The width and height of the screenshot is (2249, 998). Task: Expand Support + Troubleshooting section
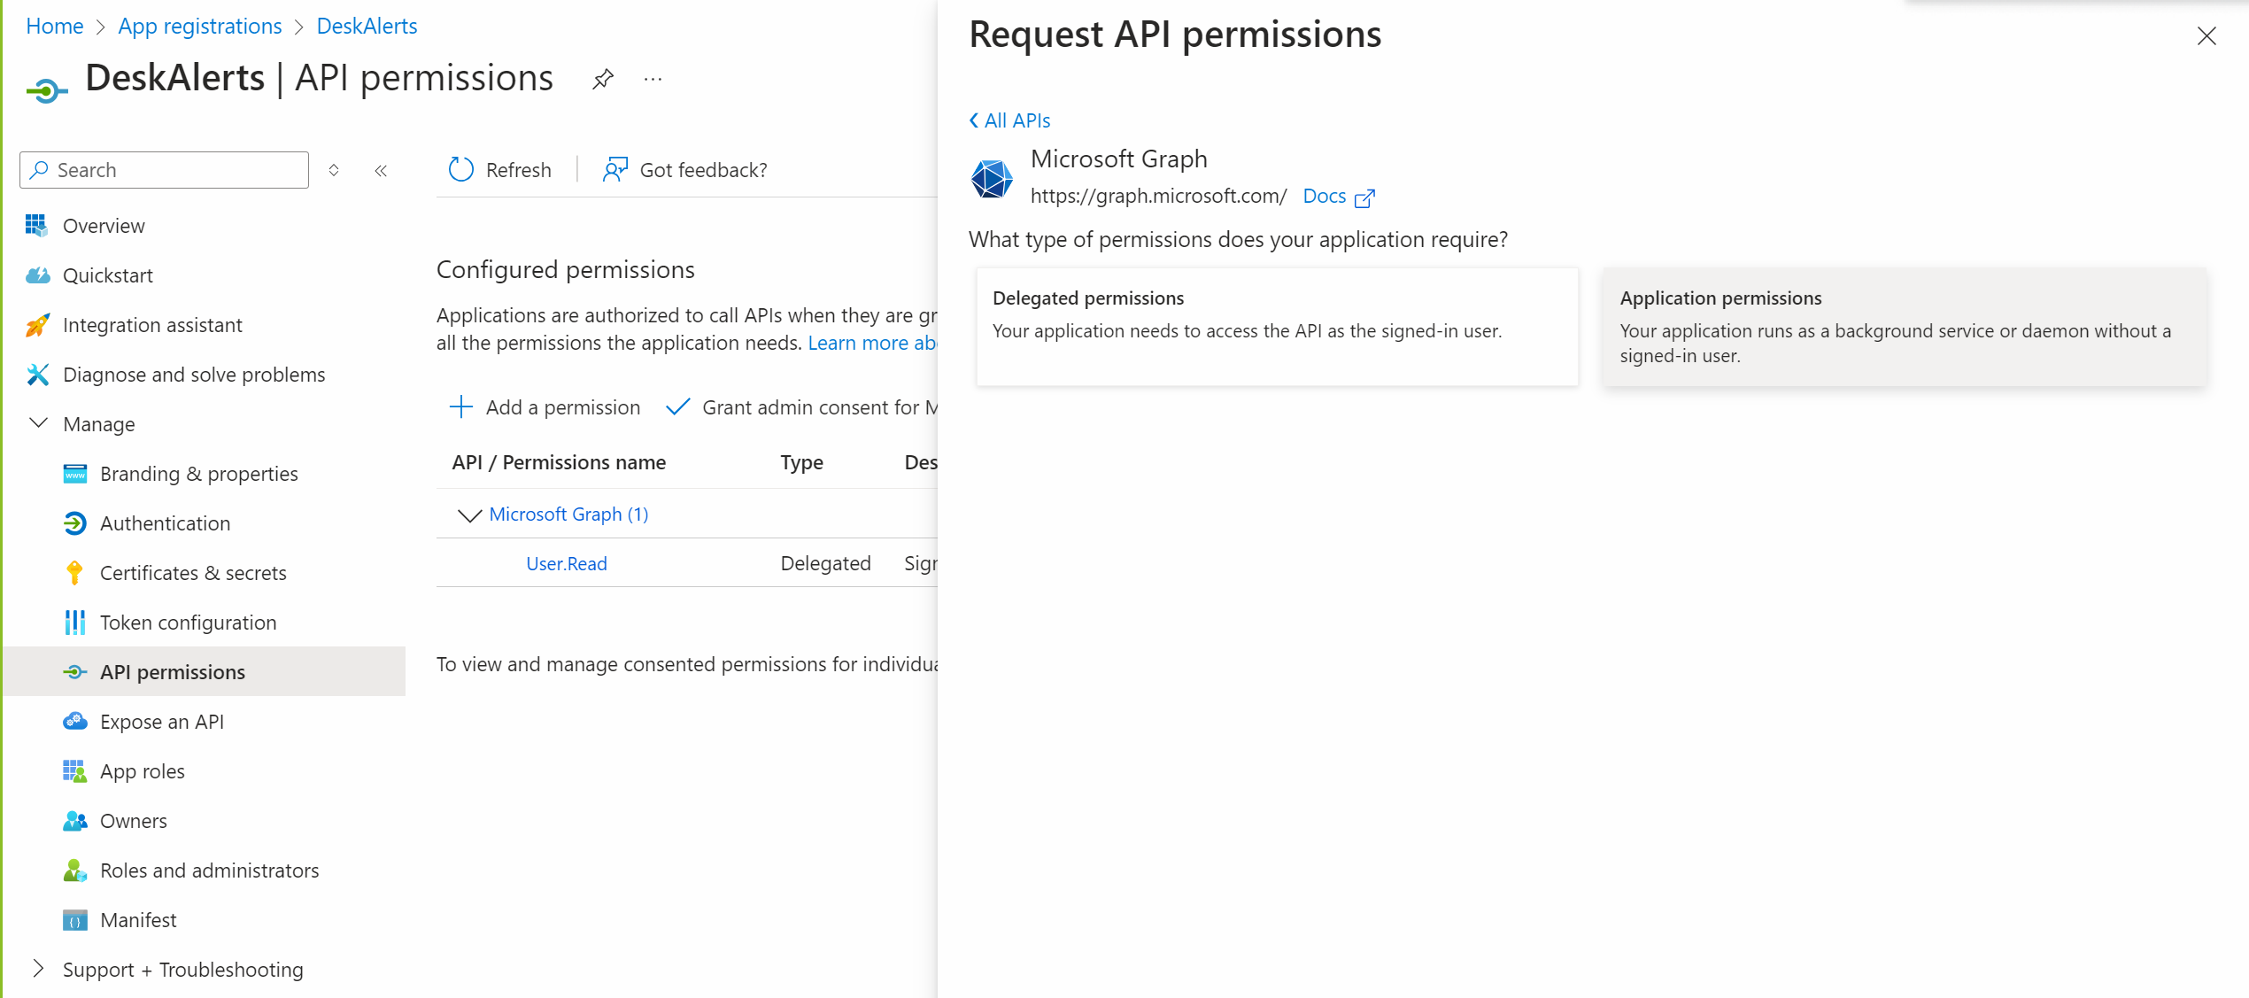coord(38,969)
